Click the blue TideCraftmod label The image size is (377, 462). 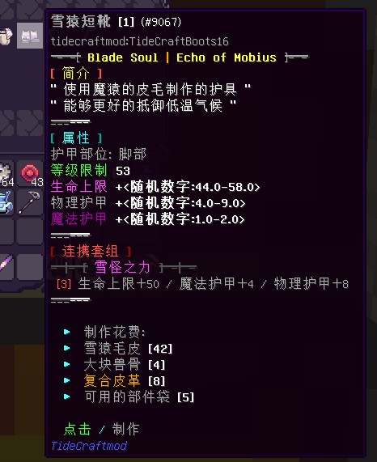coord(89,446)
